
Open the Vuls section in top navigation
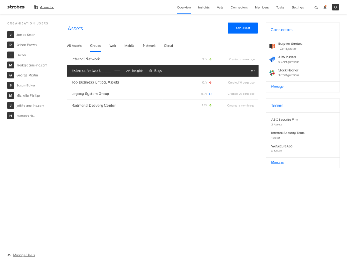point(220,7)
